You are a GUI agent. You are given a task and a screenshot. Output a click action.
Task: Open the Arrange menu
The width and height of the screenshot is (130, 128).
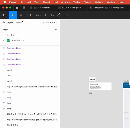click(x=65, y=2)
